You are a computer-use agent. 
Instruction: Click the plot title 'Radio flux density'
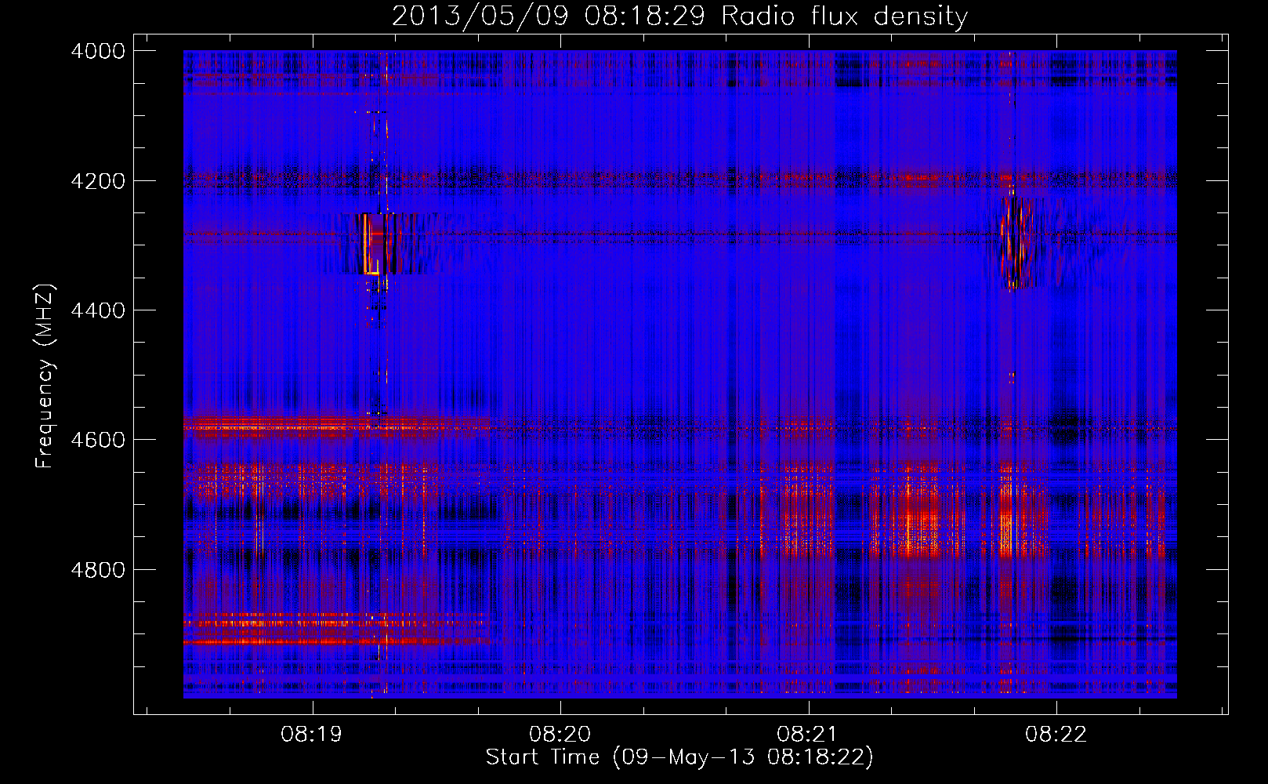click(x=679, y=16)
